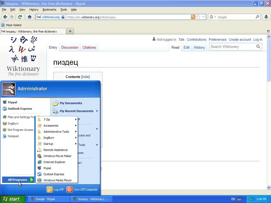Open Windows Media Player from programs

[x=57, y=180]
